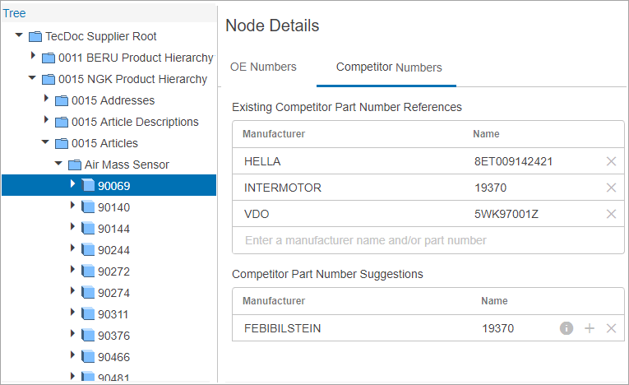
Task: Click the 90140 article cube icon
Action: (x=88, y=207)
